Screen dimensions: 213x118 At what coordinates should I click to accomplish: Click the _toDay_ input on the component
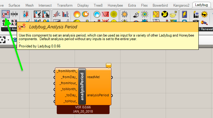coord(71,95)
